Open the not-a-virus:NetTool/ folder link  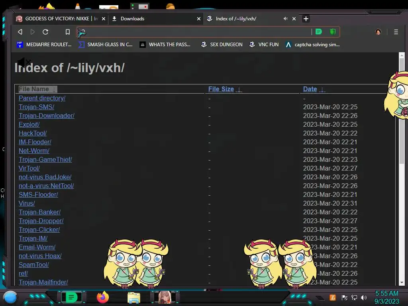click(46, 186)
